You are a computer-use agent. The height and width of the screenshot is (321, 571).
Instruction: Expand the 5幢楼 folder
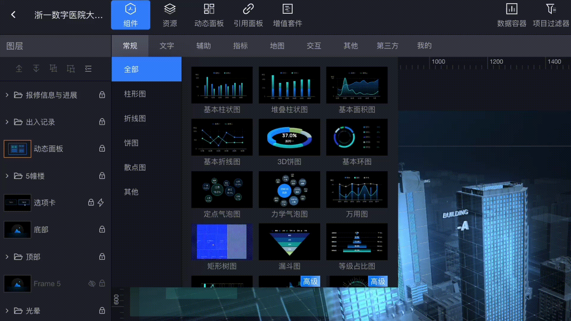click(7, 176)
